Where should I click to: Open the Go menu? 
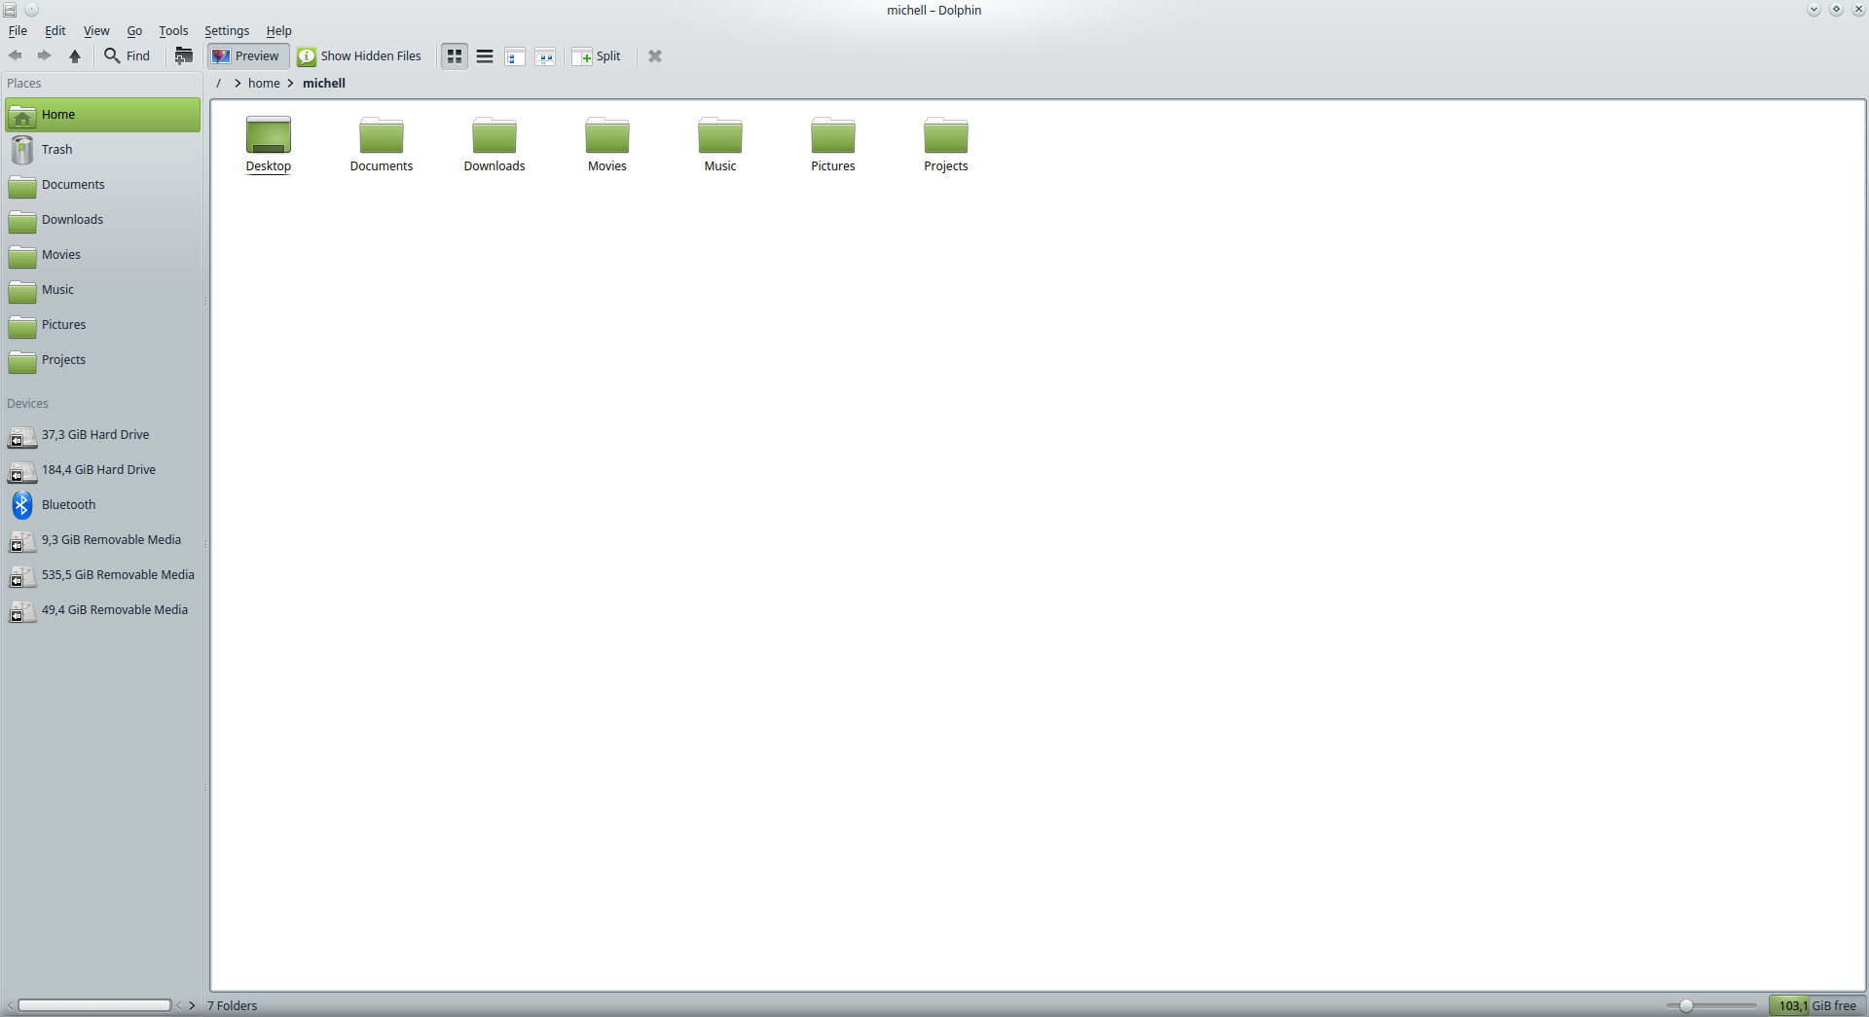(x=134, y=30)
